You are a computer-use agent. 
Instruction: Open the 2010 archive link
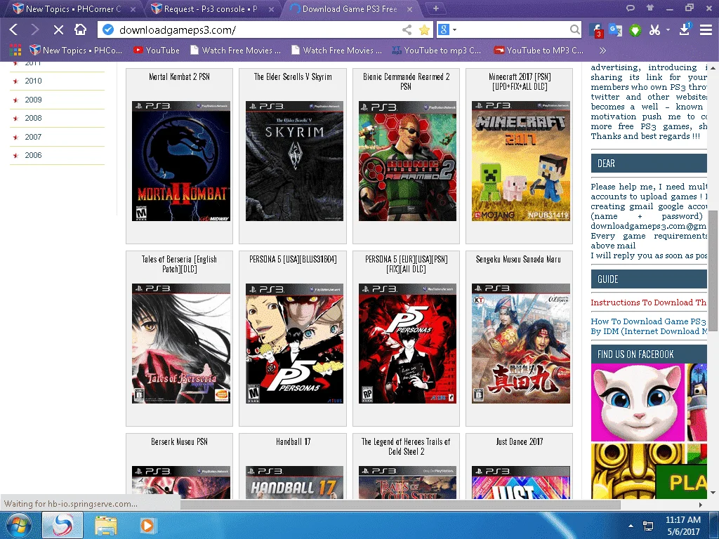33,81
